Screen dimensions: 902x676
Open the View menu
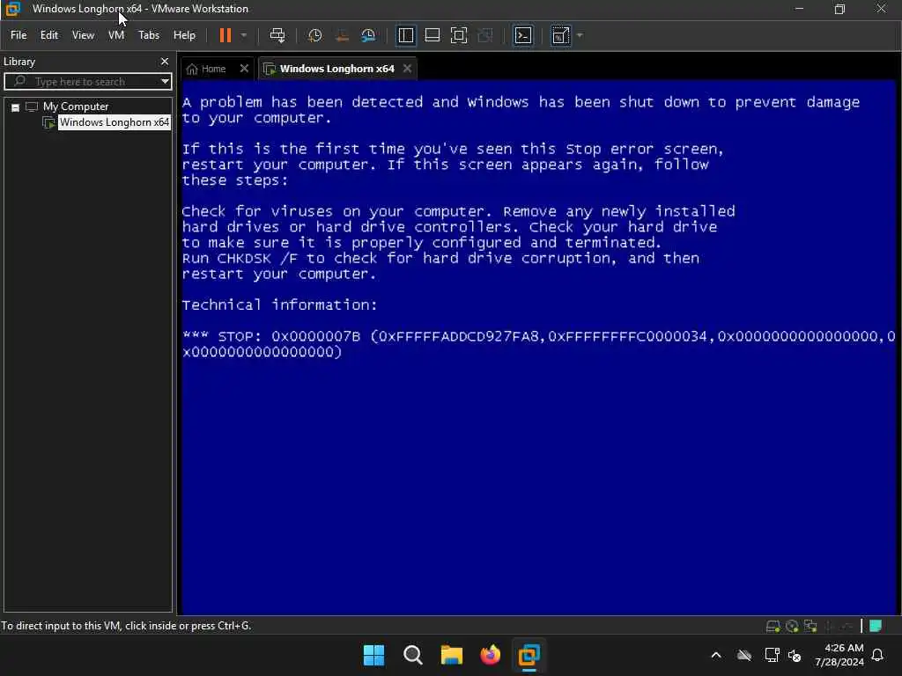pos(83,35)
